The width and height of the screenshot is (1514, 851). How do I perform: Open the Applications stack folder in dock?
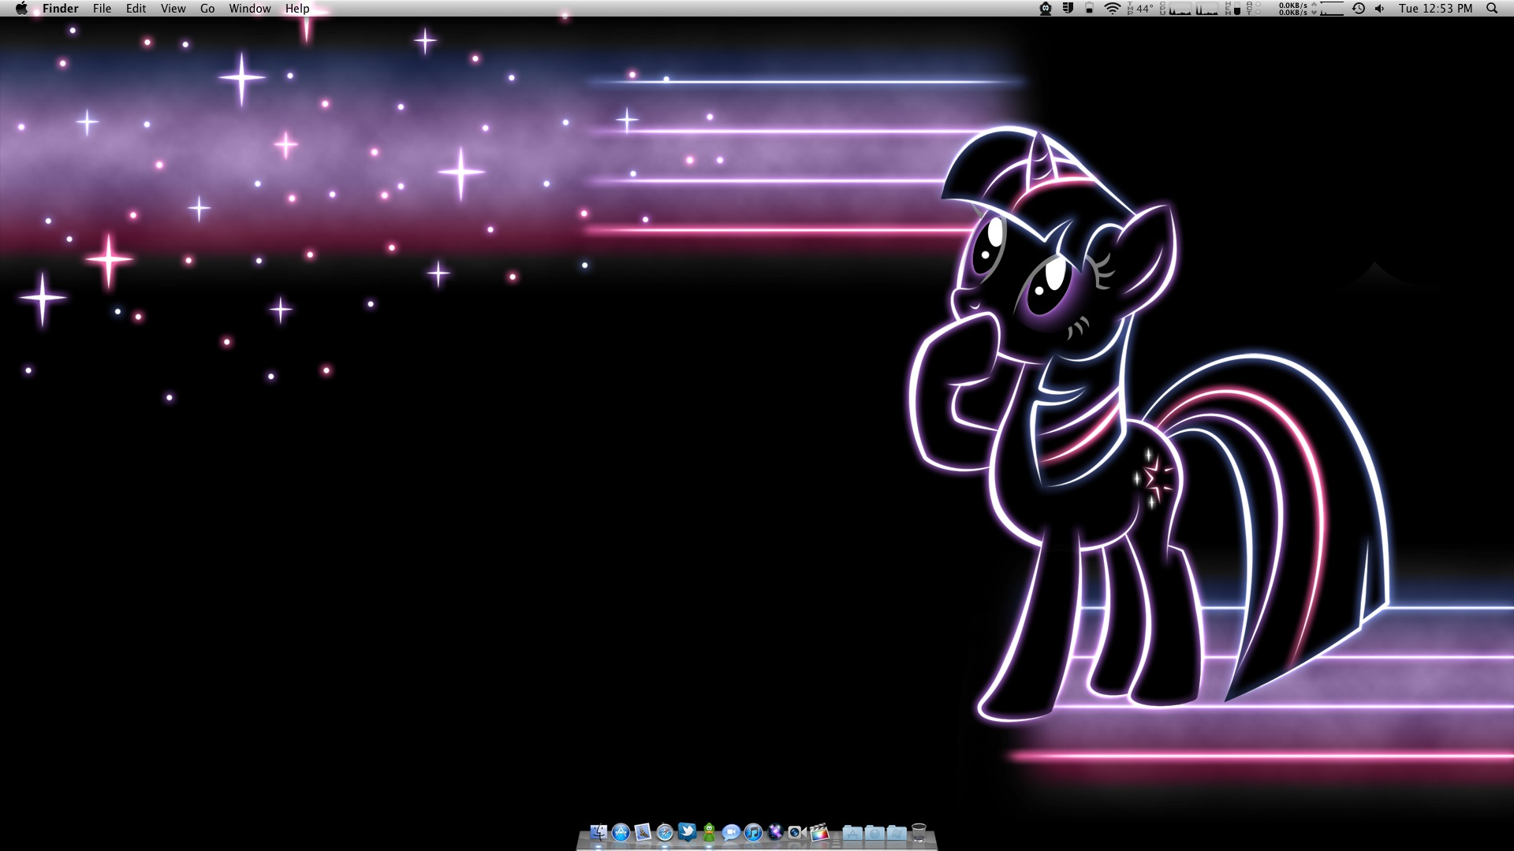point(852,832)
